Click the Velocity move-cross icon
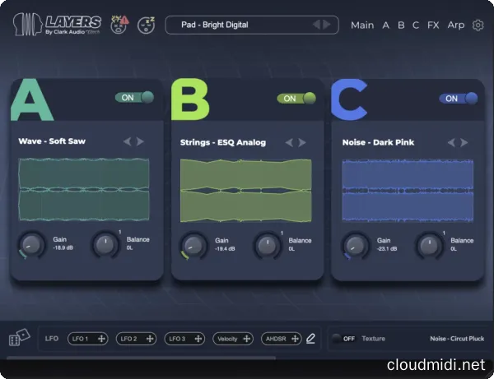 click(247, 339)
